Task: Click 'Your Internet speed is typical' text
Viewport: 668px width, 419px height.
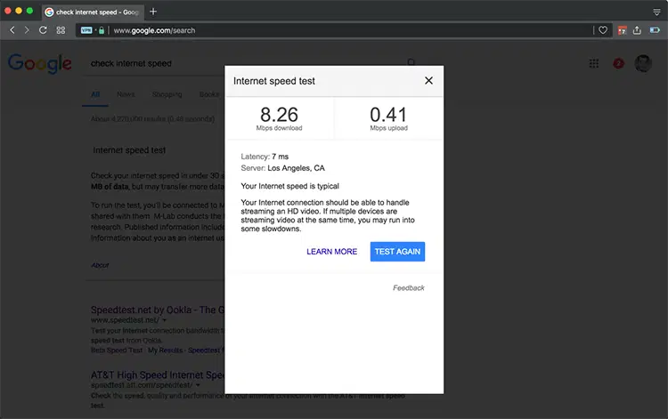Action: click(289, 186)
